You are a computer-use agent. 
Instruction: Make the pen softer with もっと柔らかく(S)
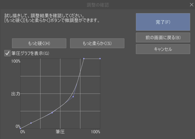(x=97, y=43)
